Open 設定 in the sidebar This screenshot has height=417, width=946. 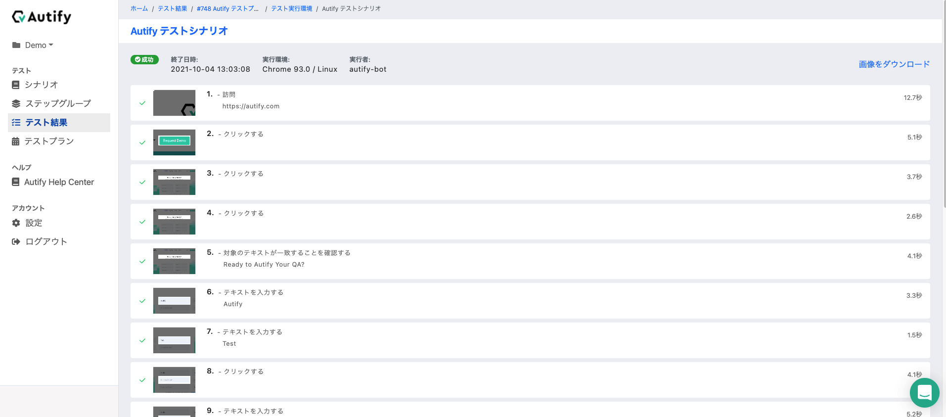(x=34, y=223)
